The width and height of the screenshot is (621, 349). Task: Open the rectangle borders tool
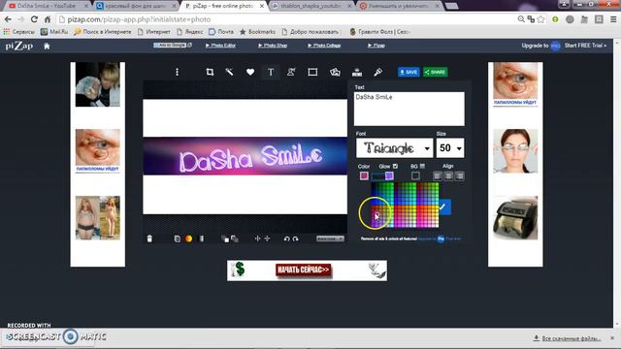click(x=312, y=72)
